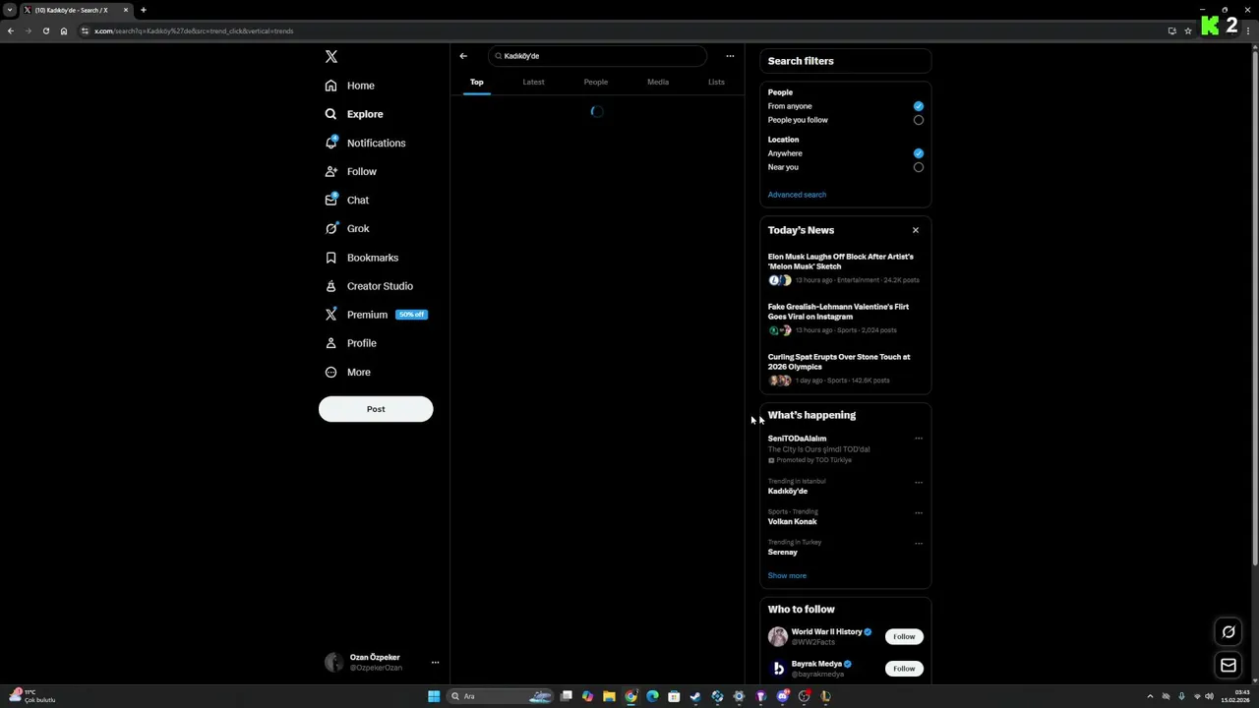
Task: Open the taskbar search box labeled Ara
Action: (x=500, y=696)
